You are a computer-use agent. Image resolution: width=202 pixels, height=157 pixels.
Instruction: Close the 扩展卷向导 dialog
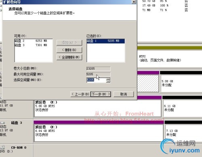pos(134,2)
